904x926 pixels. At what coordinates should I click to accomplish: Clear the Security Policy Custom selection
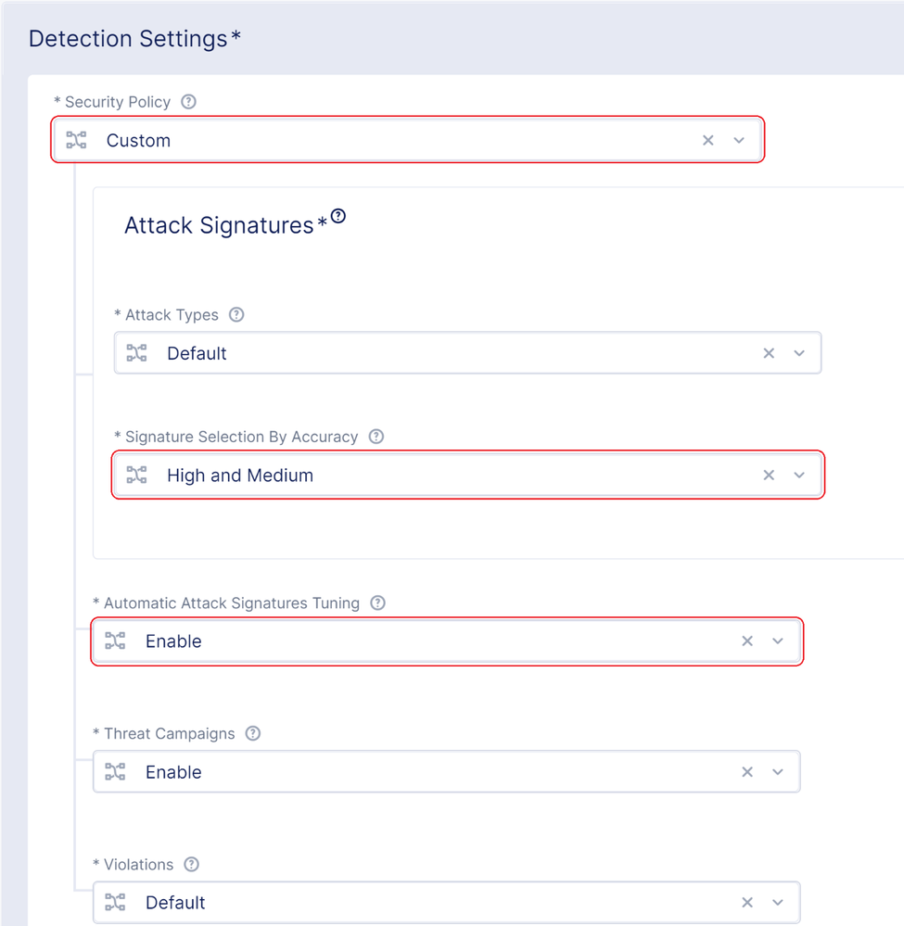click(708, 141)
